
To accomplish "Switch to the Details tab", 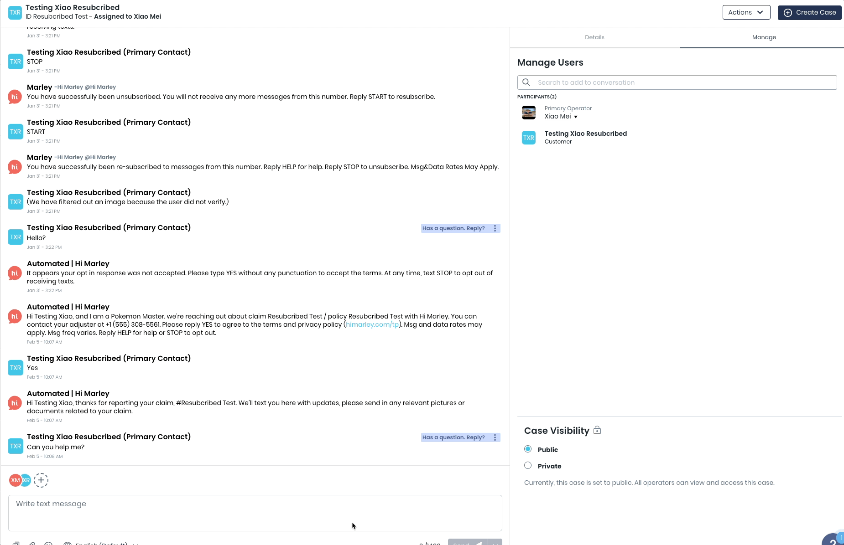I will [x=594, y=37].
